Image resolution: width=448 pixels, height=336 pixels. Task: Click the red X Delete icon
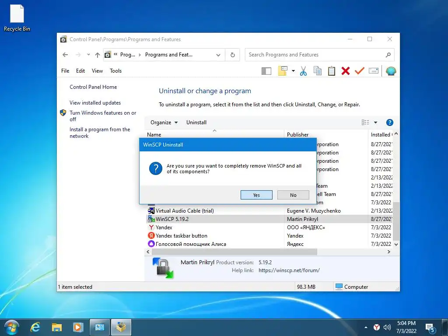click(346, 71)
